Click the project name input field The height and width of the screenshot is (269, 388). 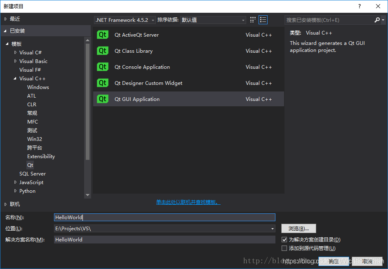[165, 218]
